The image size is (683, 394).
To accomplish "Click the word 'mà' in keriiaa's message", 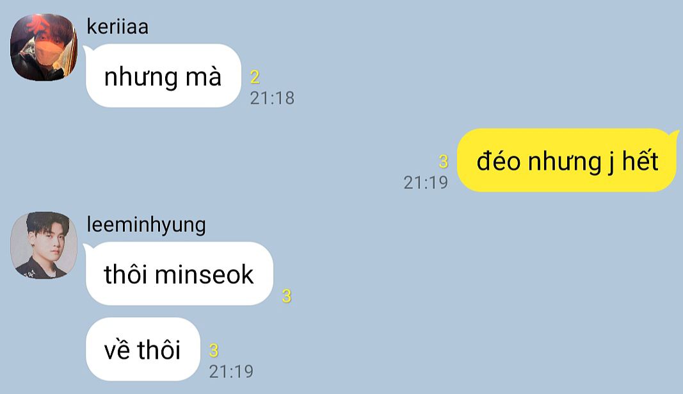I will (204, 76).
